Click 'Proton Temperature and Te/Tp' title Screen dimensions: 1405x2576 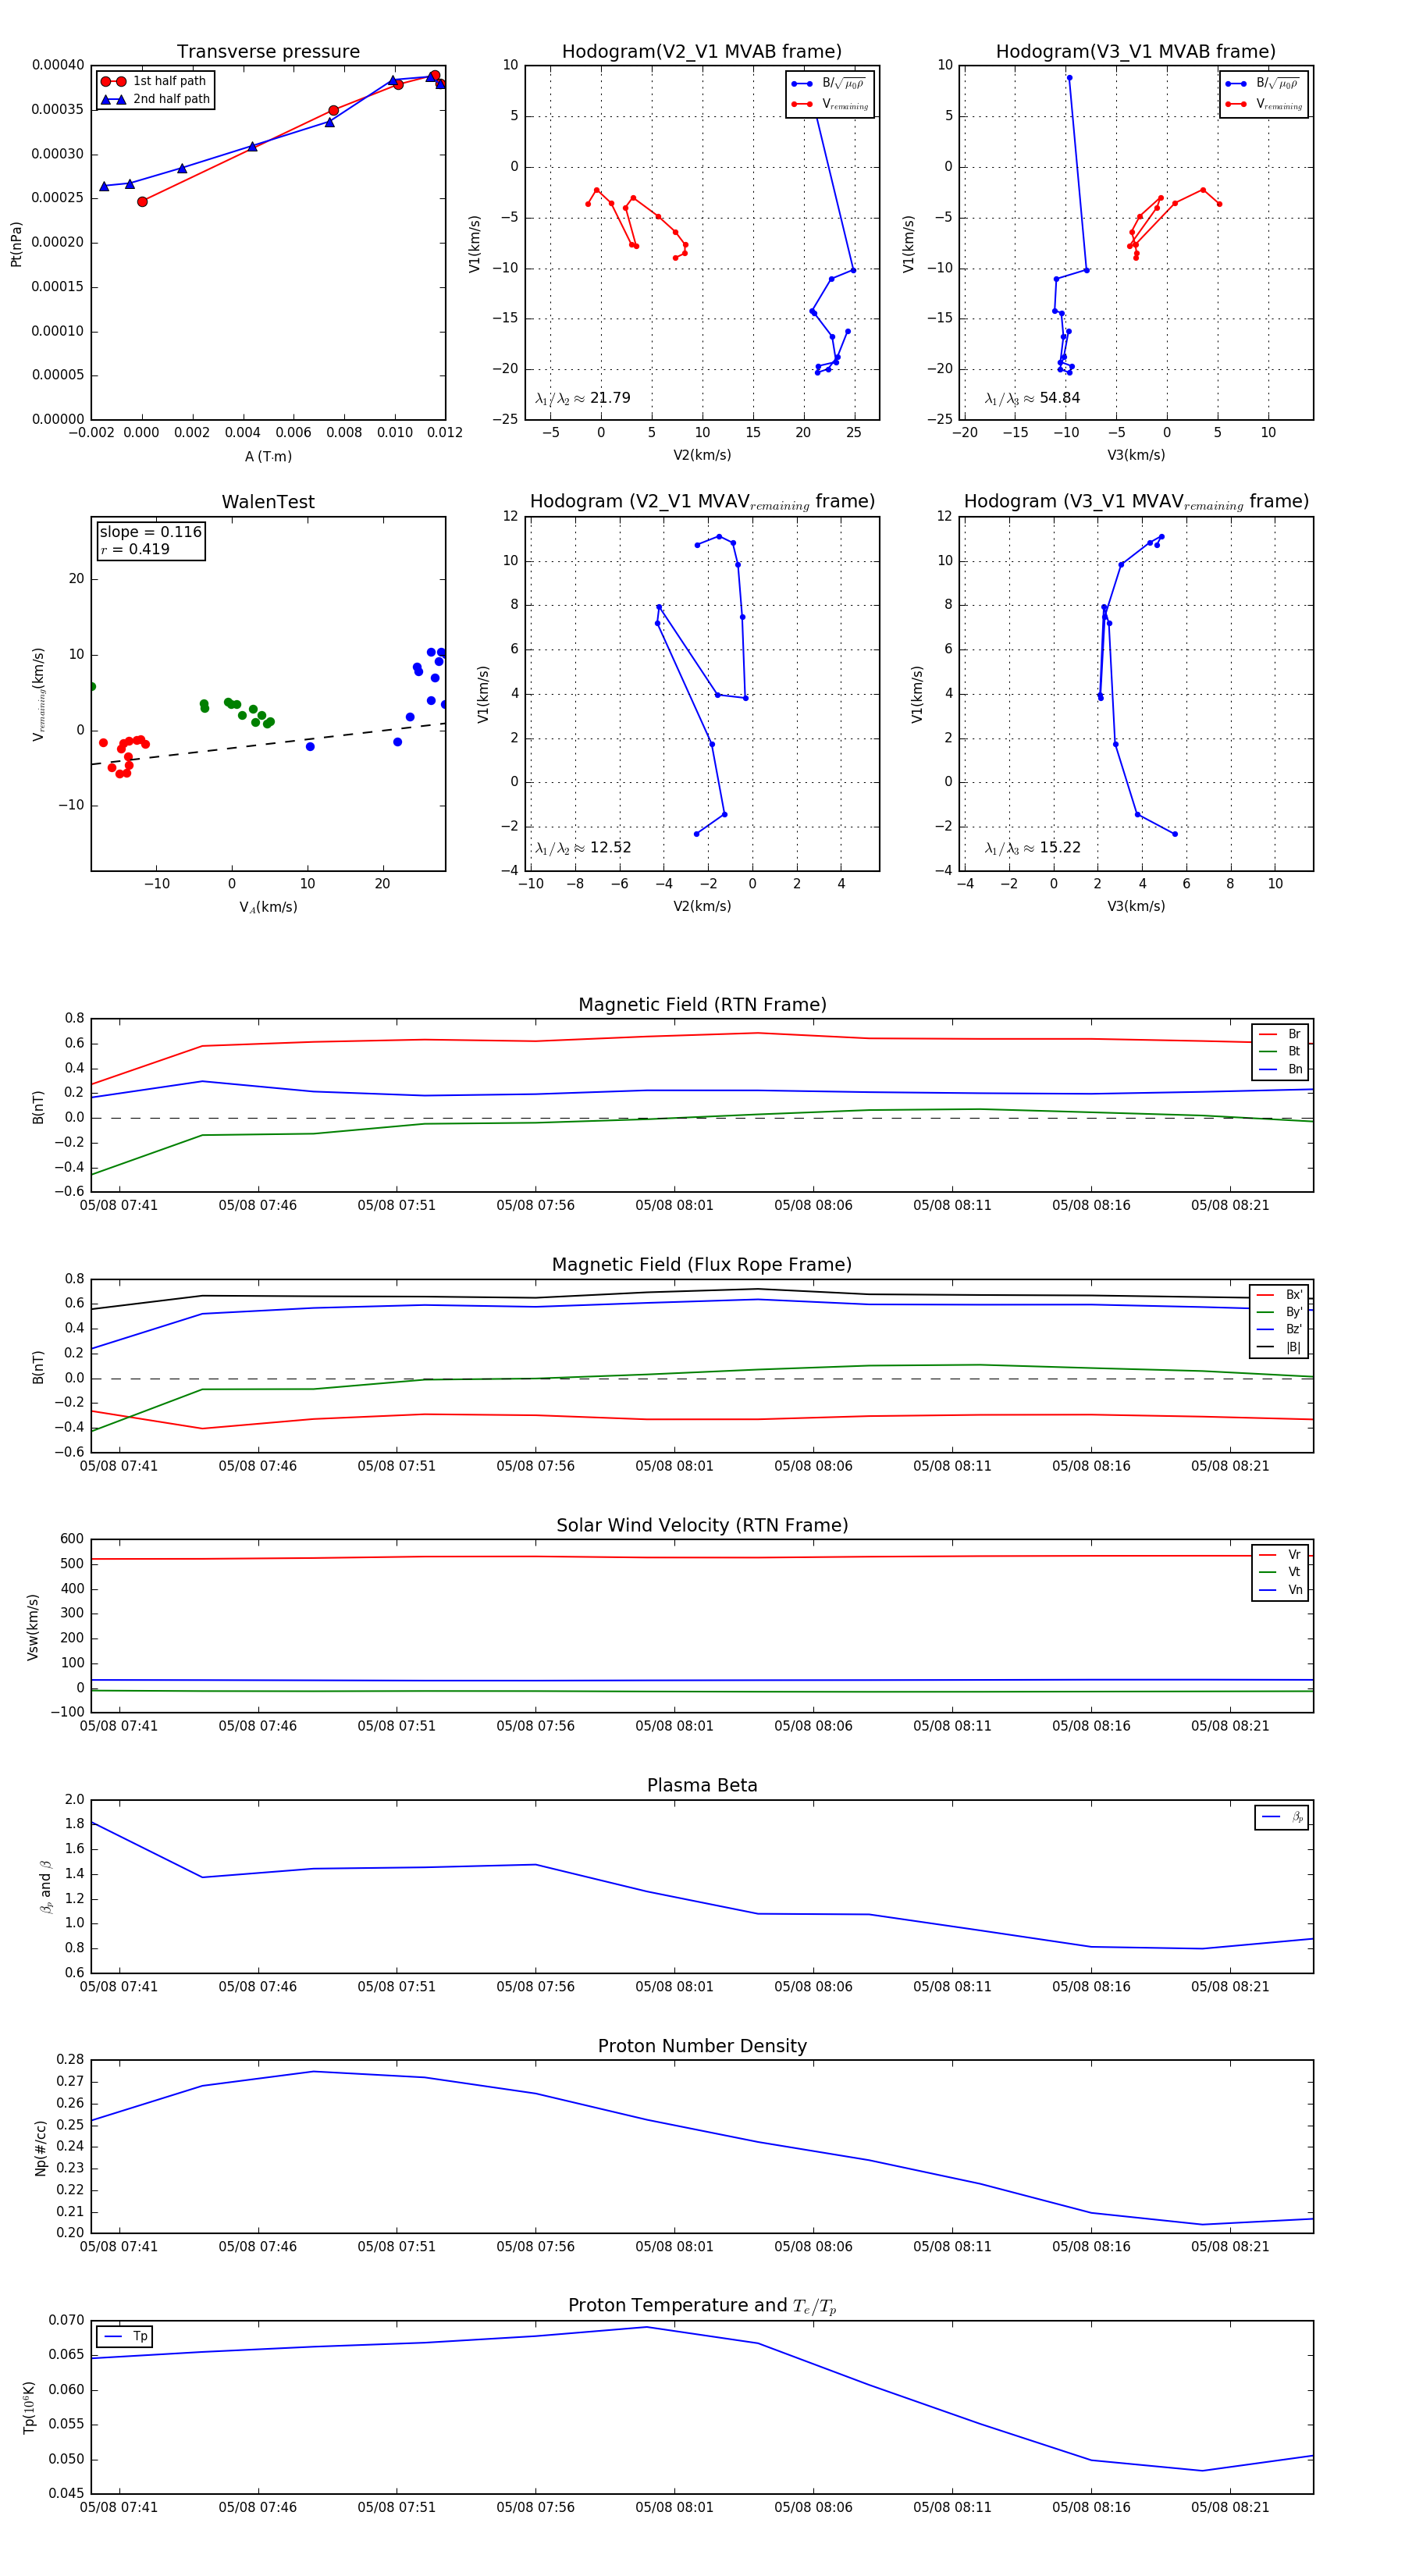pyautogui.click(x=702, y=2306)
